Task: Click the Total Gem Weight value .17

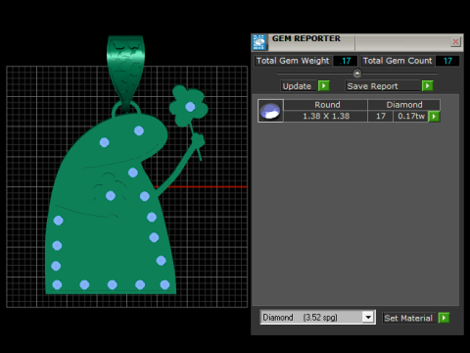Action: pyautogui.click(x=346, y=61)
